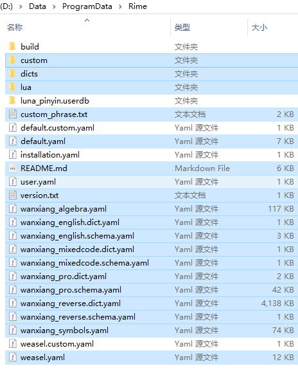Click the Markdown File type cell
298x382 pixels.
[202, 168]
